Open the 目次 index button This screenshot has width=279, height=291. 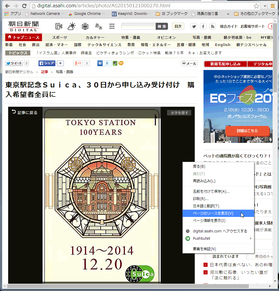[x=178, y=26]
